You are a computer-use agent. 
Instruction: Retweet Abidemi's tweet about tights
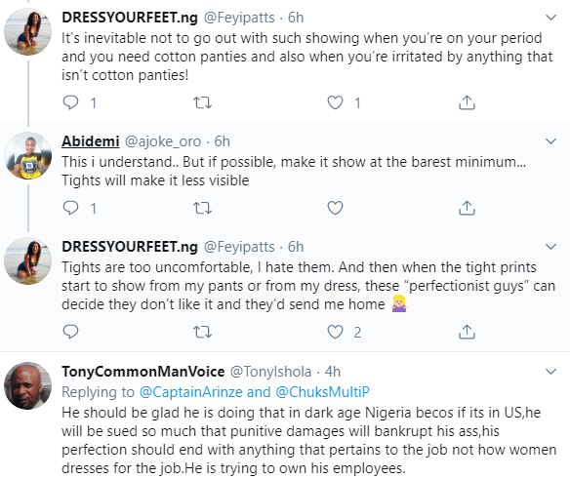coord(202,208)
